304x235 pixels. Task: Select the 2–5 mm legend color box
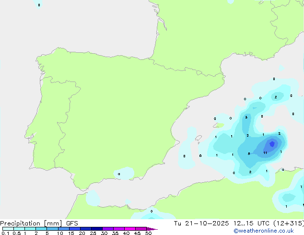pos(41,229)
